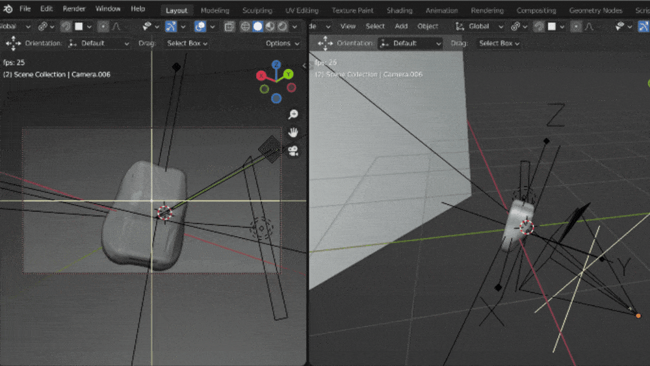Open snap element options in right viewport
The width and height of the screenshot is (650, 366).
pos(556,27)
